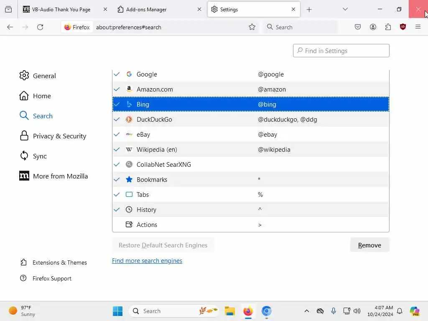The image size is (428, 321).
Task: Open the Firefox View icon
Action: [8, 9]
